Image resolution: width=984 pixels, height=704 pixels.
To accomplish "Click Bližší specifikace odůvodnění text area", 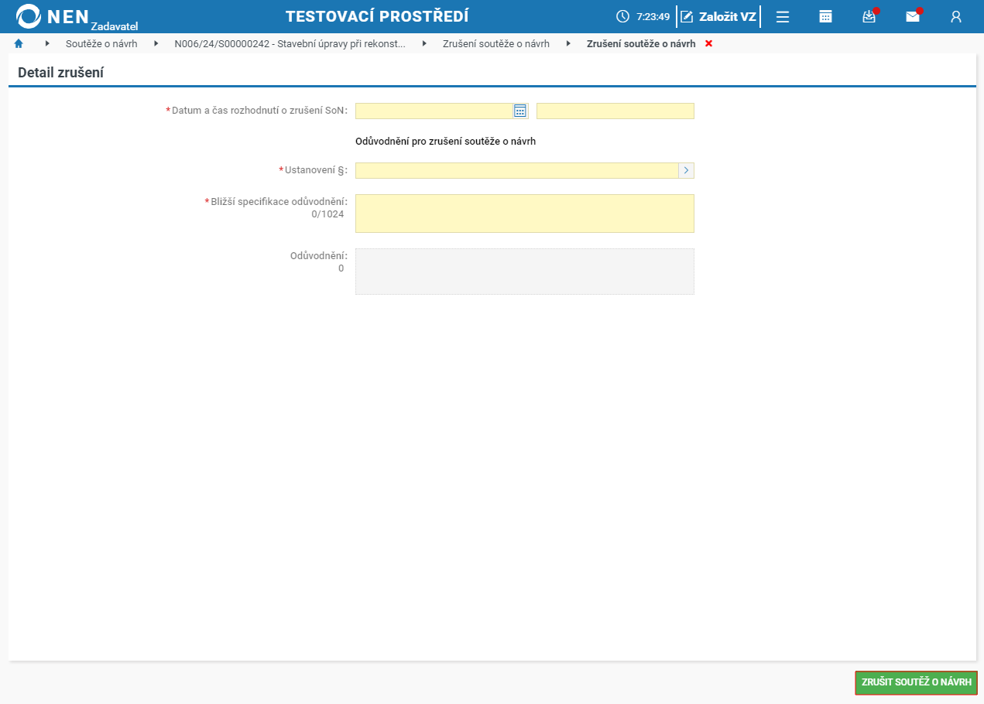I will pyautogui.click(x=525, y=214).
